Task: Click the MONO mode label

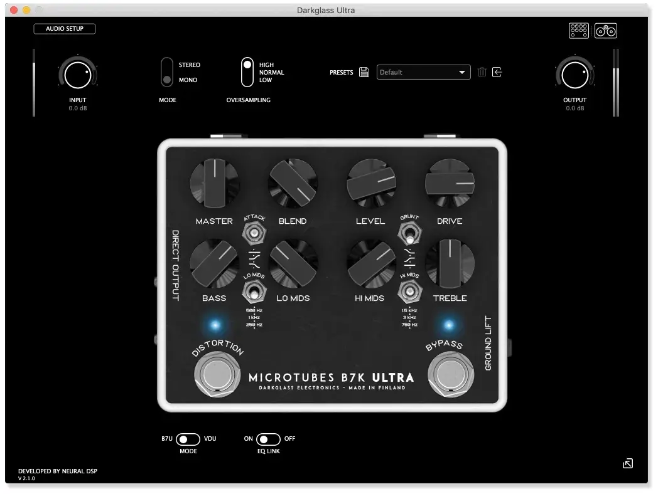Action: point(188,80)
